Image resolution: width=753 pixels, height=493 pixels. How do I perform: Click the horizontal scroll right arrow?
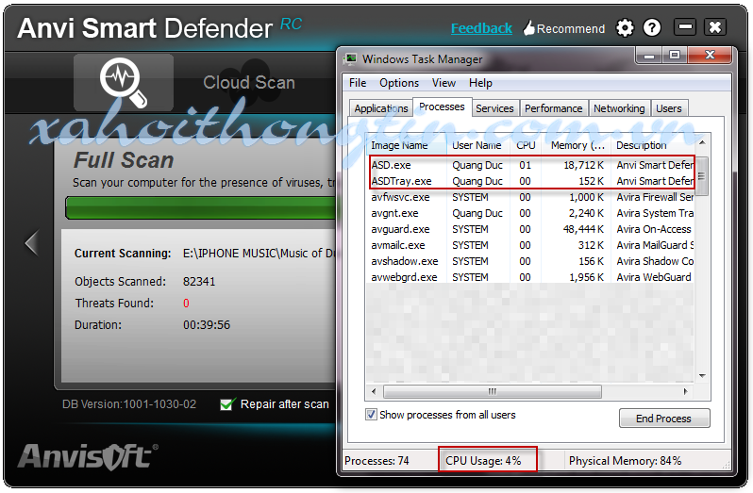pyautogui.click(x=686, y=392)
